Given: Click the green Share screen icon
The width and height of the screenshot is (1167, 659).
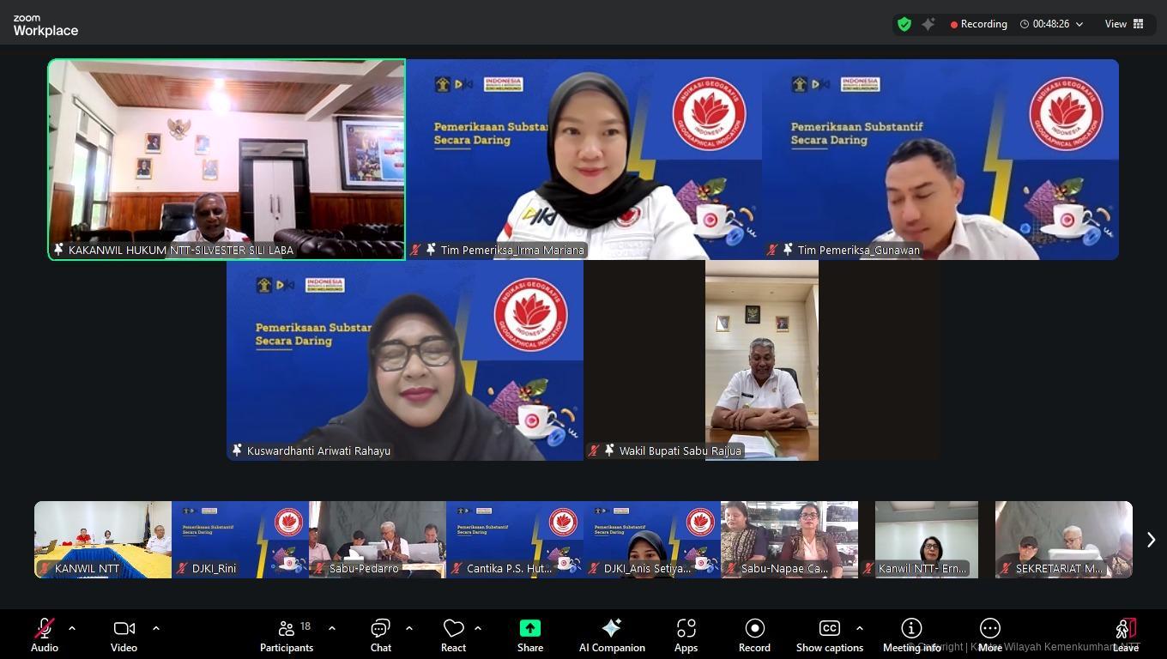Looking at the screenshot, I should pos(530,629).
